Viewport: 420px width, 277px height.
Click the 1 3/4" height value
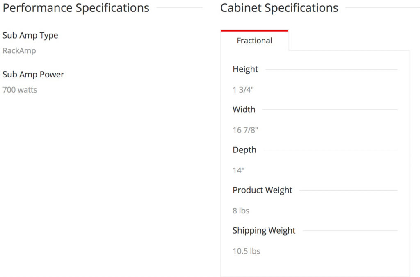click(x=243, y=90)
